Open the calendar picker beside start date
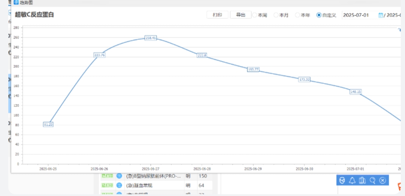Image resolution: width=405 pixels, height=196 pixels. coord(381,15)
